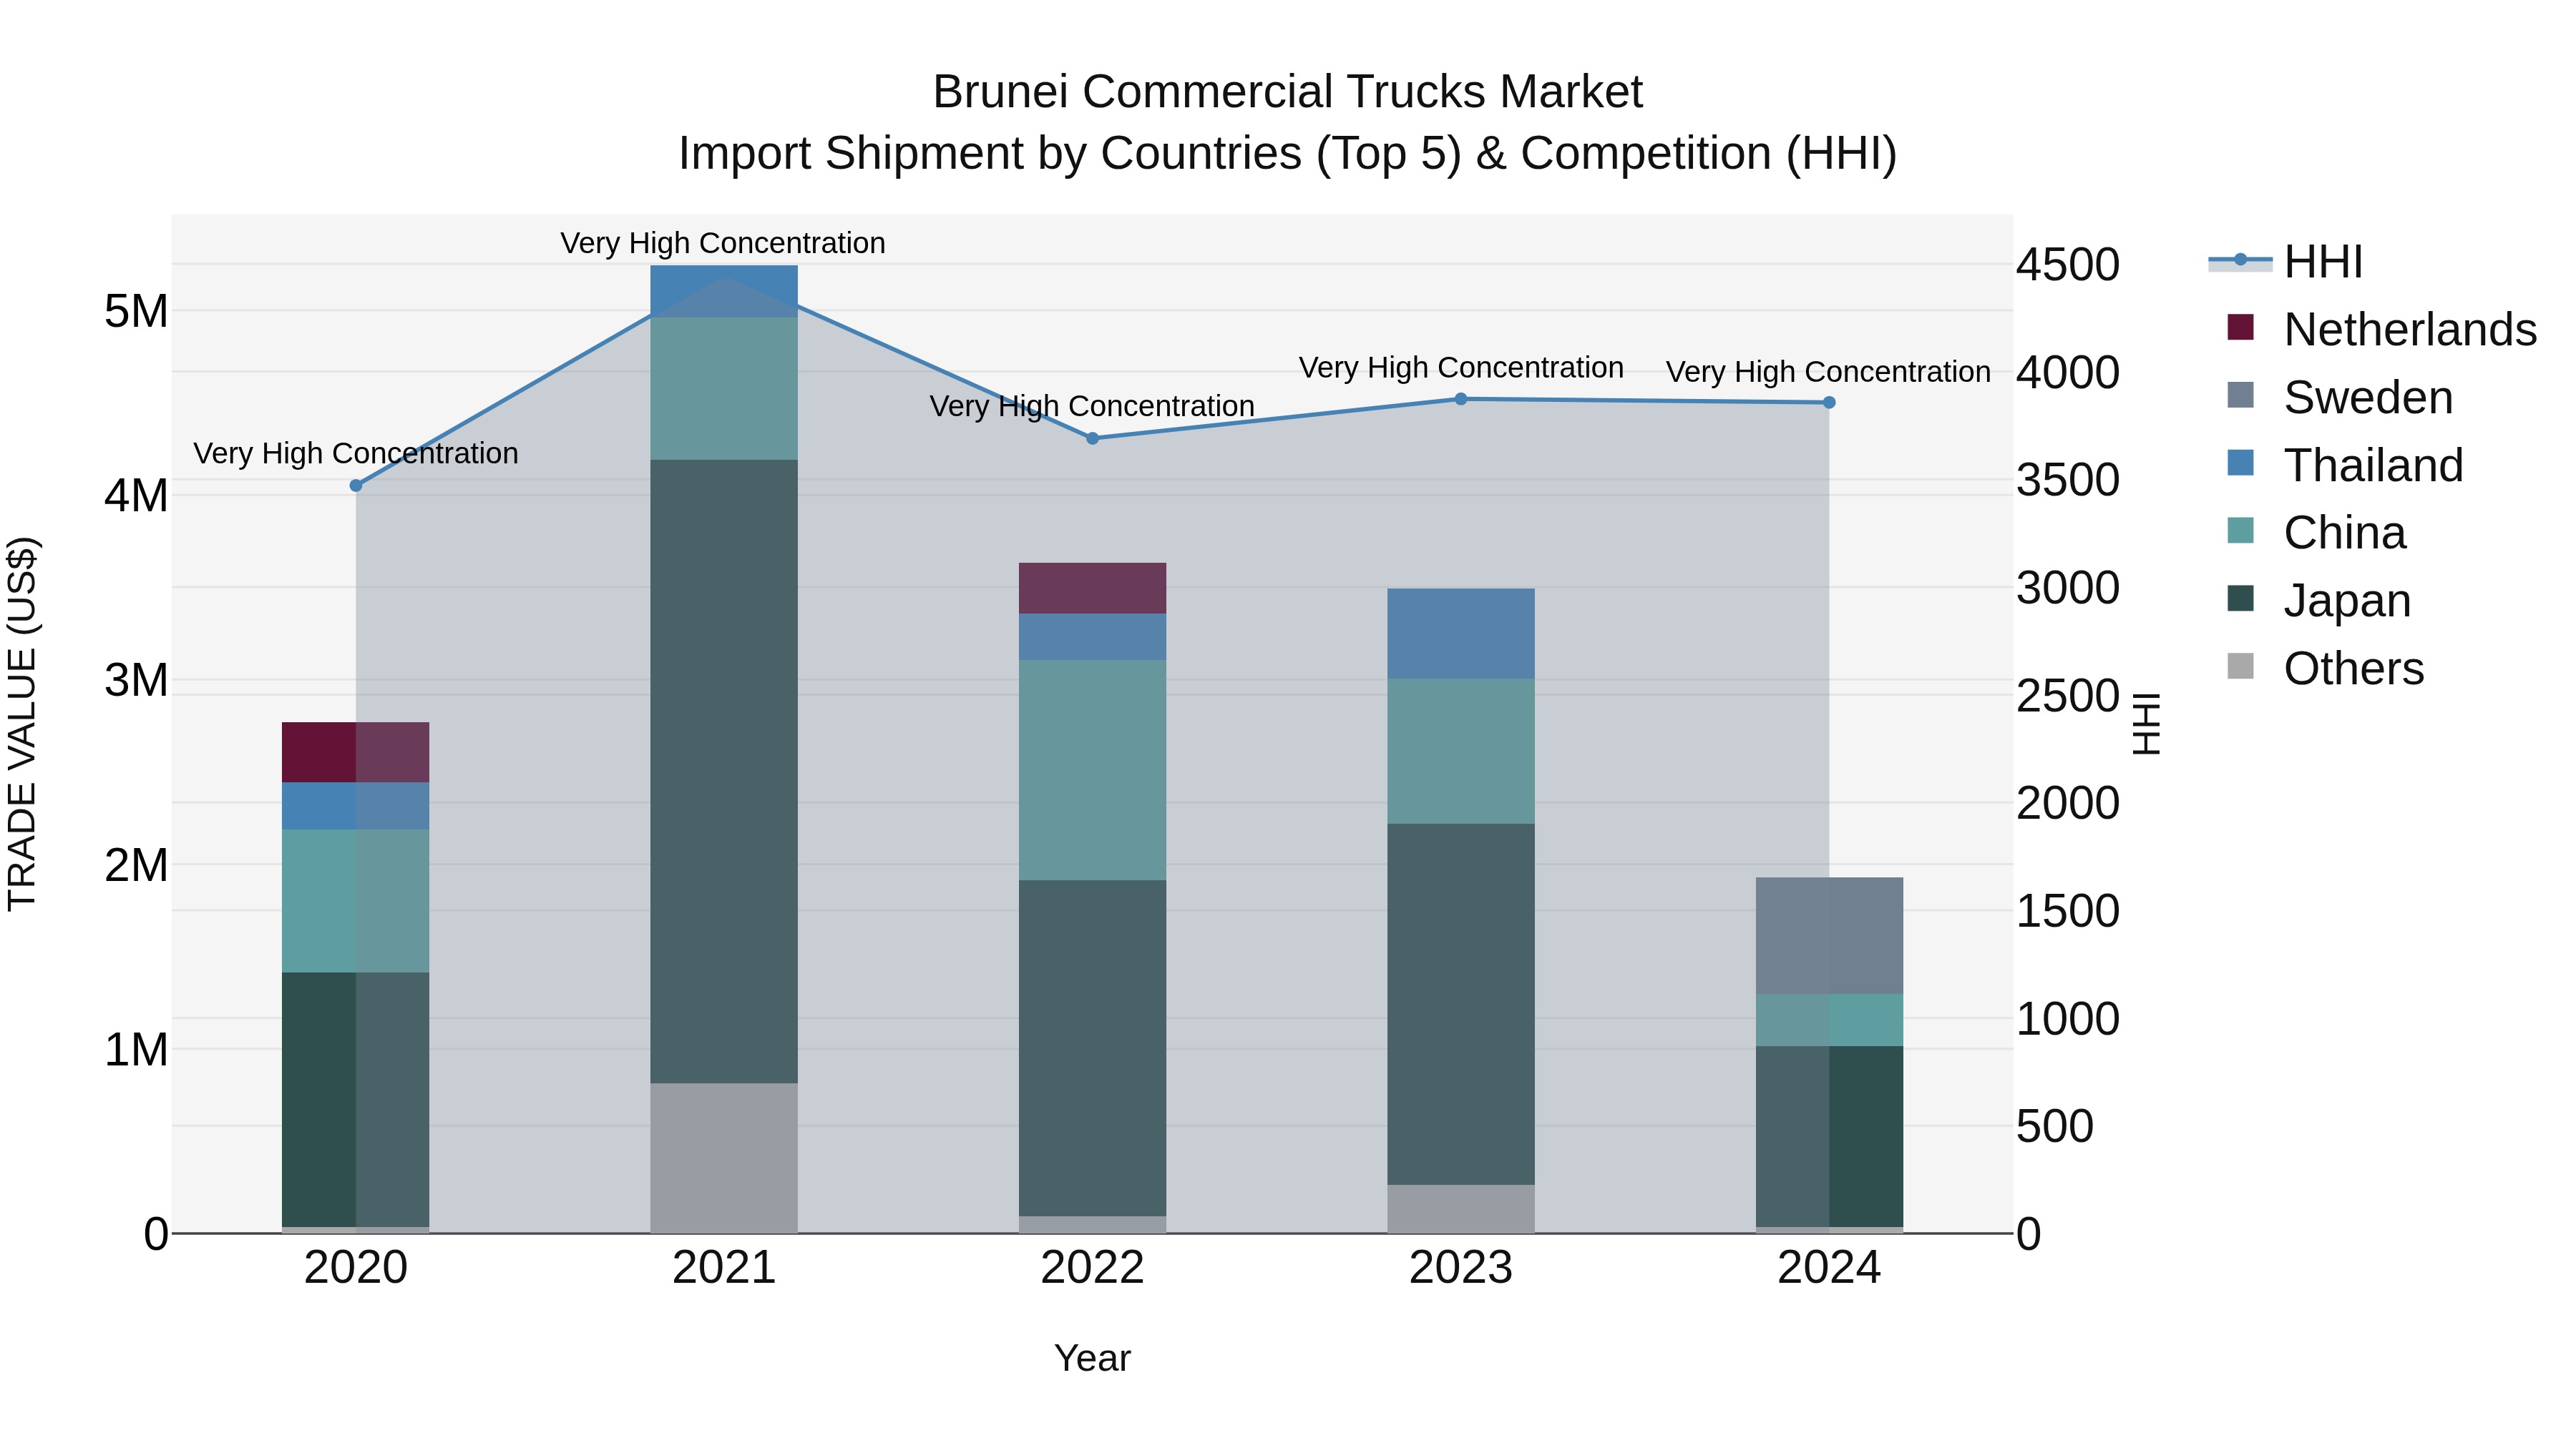Click the Sweden segment in the 2024 bar
This screenshot has width=2576, height=1448.
click(1829, 936)
